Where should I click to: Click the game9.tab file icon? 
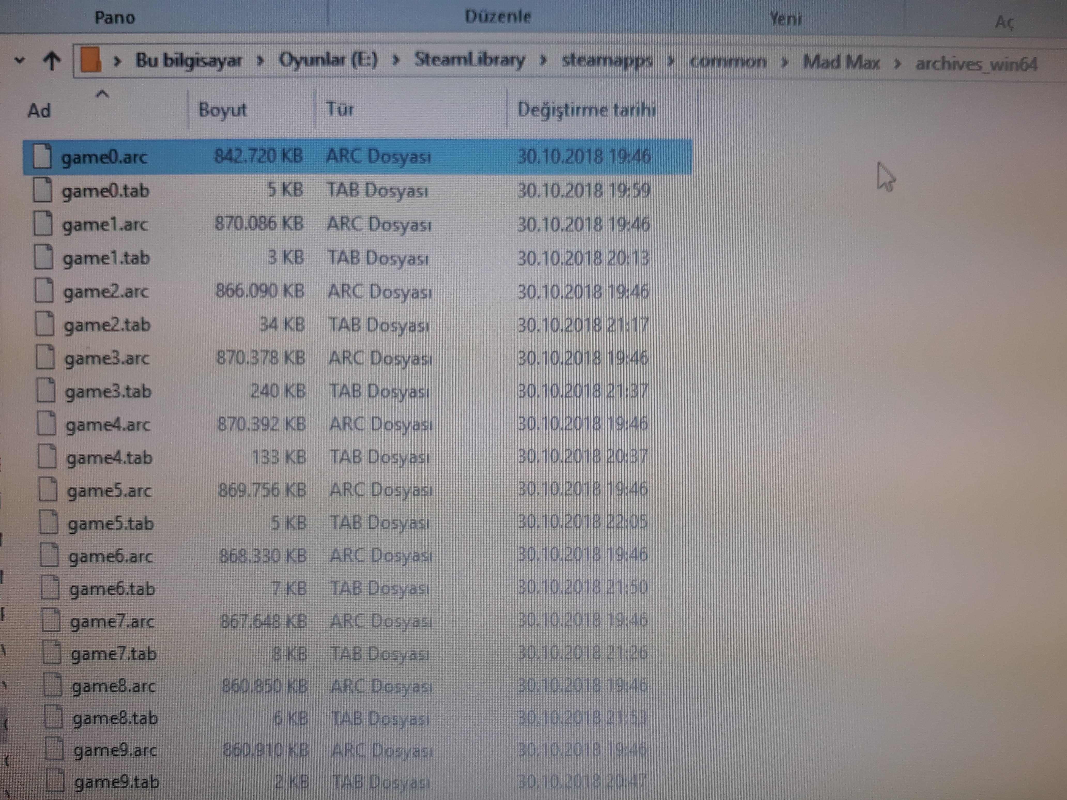pos(56,781)
